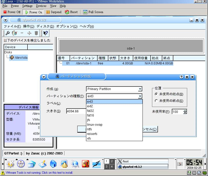Click VMware Reset icon
208x176 pixels.
[x=67, y=12]
